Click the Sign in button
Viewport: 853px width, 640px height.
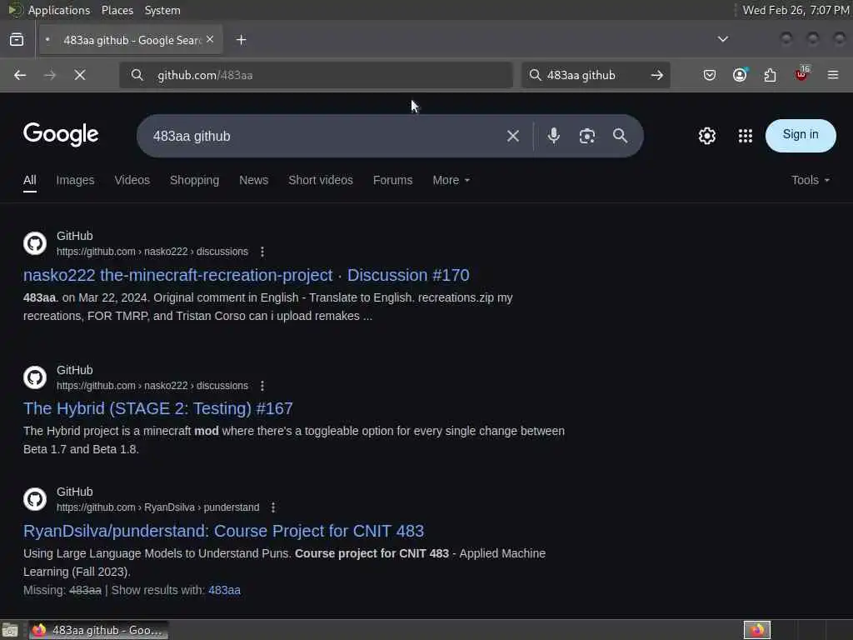[801, 136]
